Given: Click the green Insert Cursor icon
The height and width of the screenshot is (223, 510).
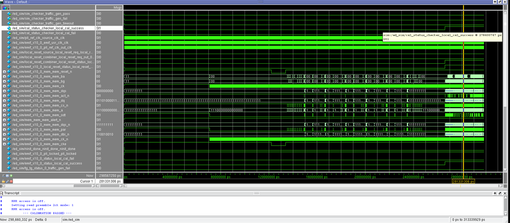Looking at the screenshot, I should (x=11, y=176).
